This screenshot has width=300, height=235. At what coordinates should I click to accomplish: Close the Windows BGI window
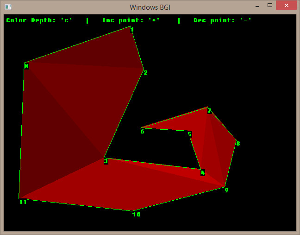pyautogui.click(x=287, y=6)
